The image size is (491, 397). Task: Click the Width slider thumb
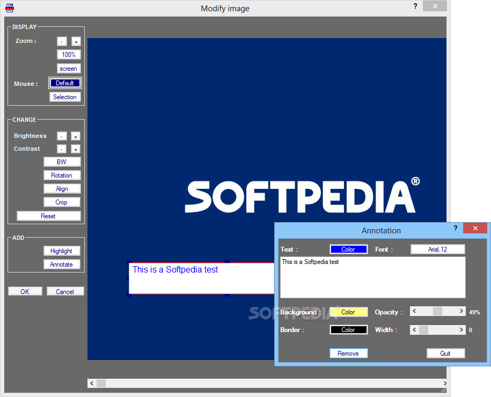(x=424, y=330)
